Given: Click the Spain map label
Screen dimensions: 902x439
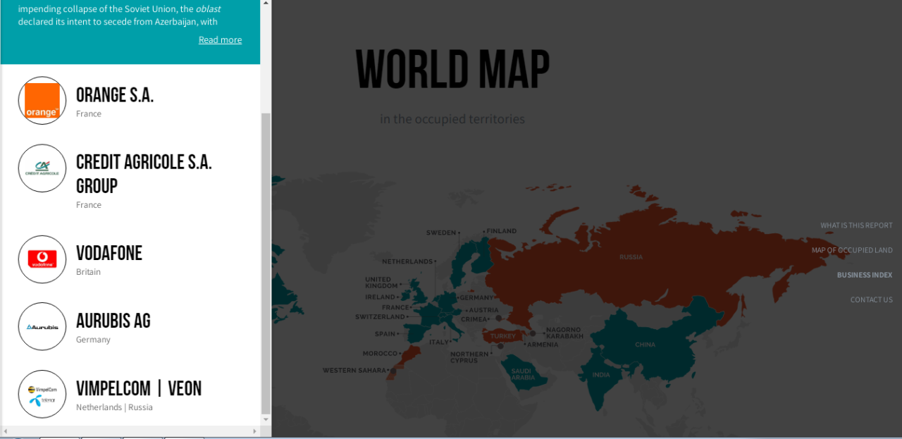Looking at the screenshot, I should [385, 334].
